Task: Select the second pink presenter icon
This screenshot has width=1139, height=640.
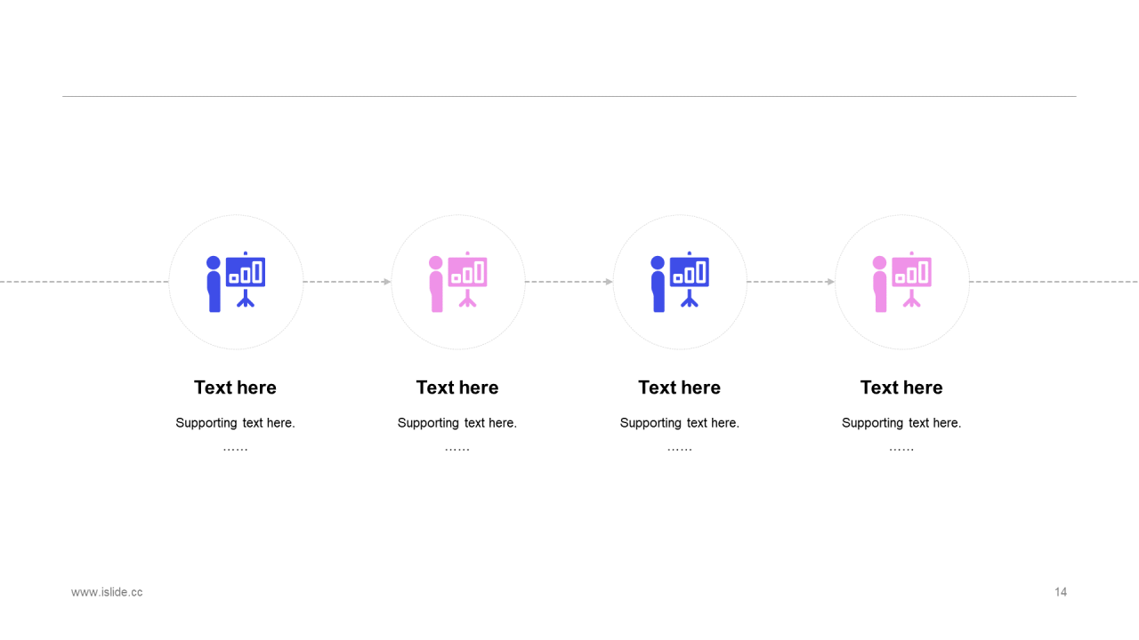Action: click(x=457, y=282)
